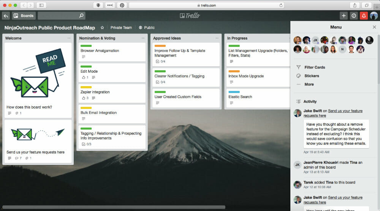Click the Trello logo in header
The height and width of the screenshot is (211, 380).
190,16
